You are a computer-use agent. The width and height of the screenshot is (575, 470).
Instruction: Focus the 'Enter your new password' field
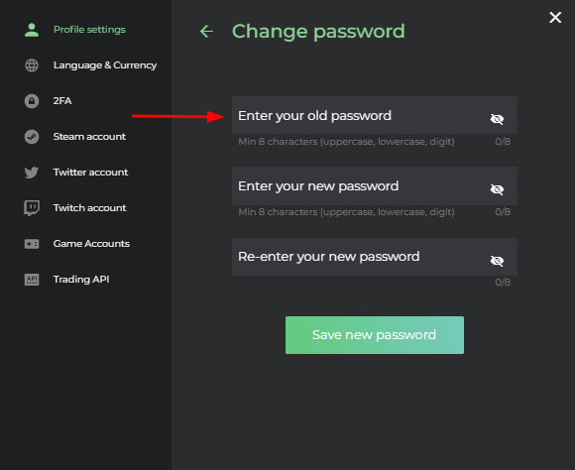click(x=375, y=186)
